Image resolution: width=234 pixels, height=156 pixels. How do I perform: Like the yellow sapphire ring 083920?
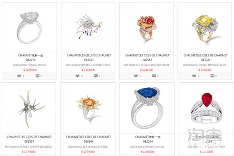(194, 76)
